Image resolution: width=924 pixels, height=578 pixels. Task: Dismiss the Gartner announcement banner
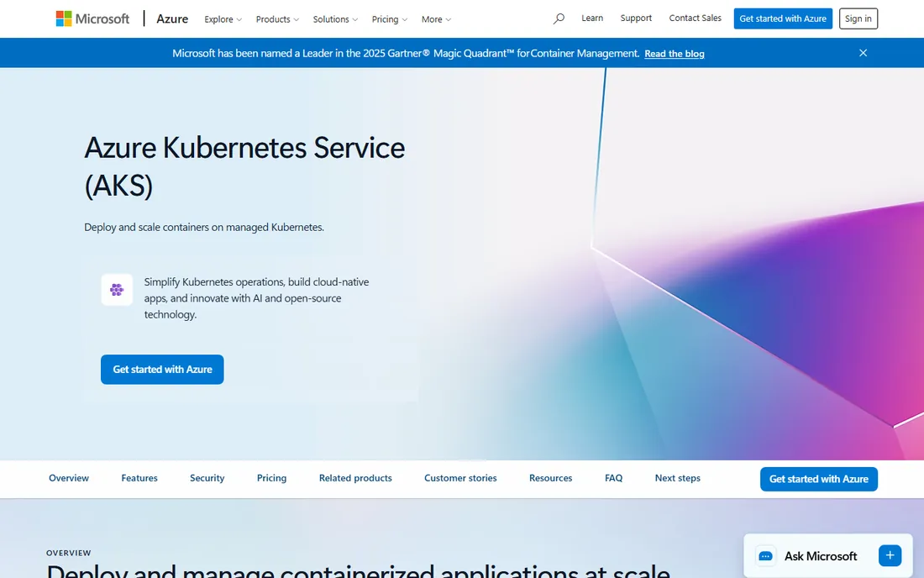point(863,53)
